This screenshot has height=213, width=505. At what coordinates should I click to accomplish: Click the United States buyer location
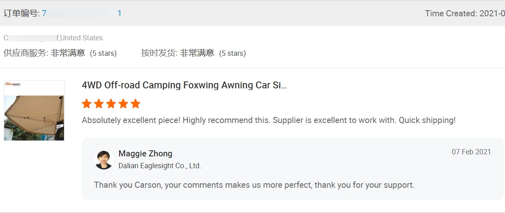pos(82,38)
